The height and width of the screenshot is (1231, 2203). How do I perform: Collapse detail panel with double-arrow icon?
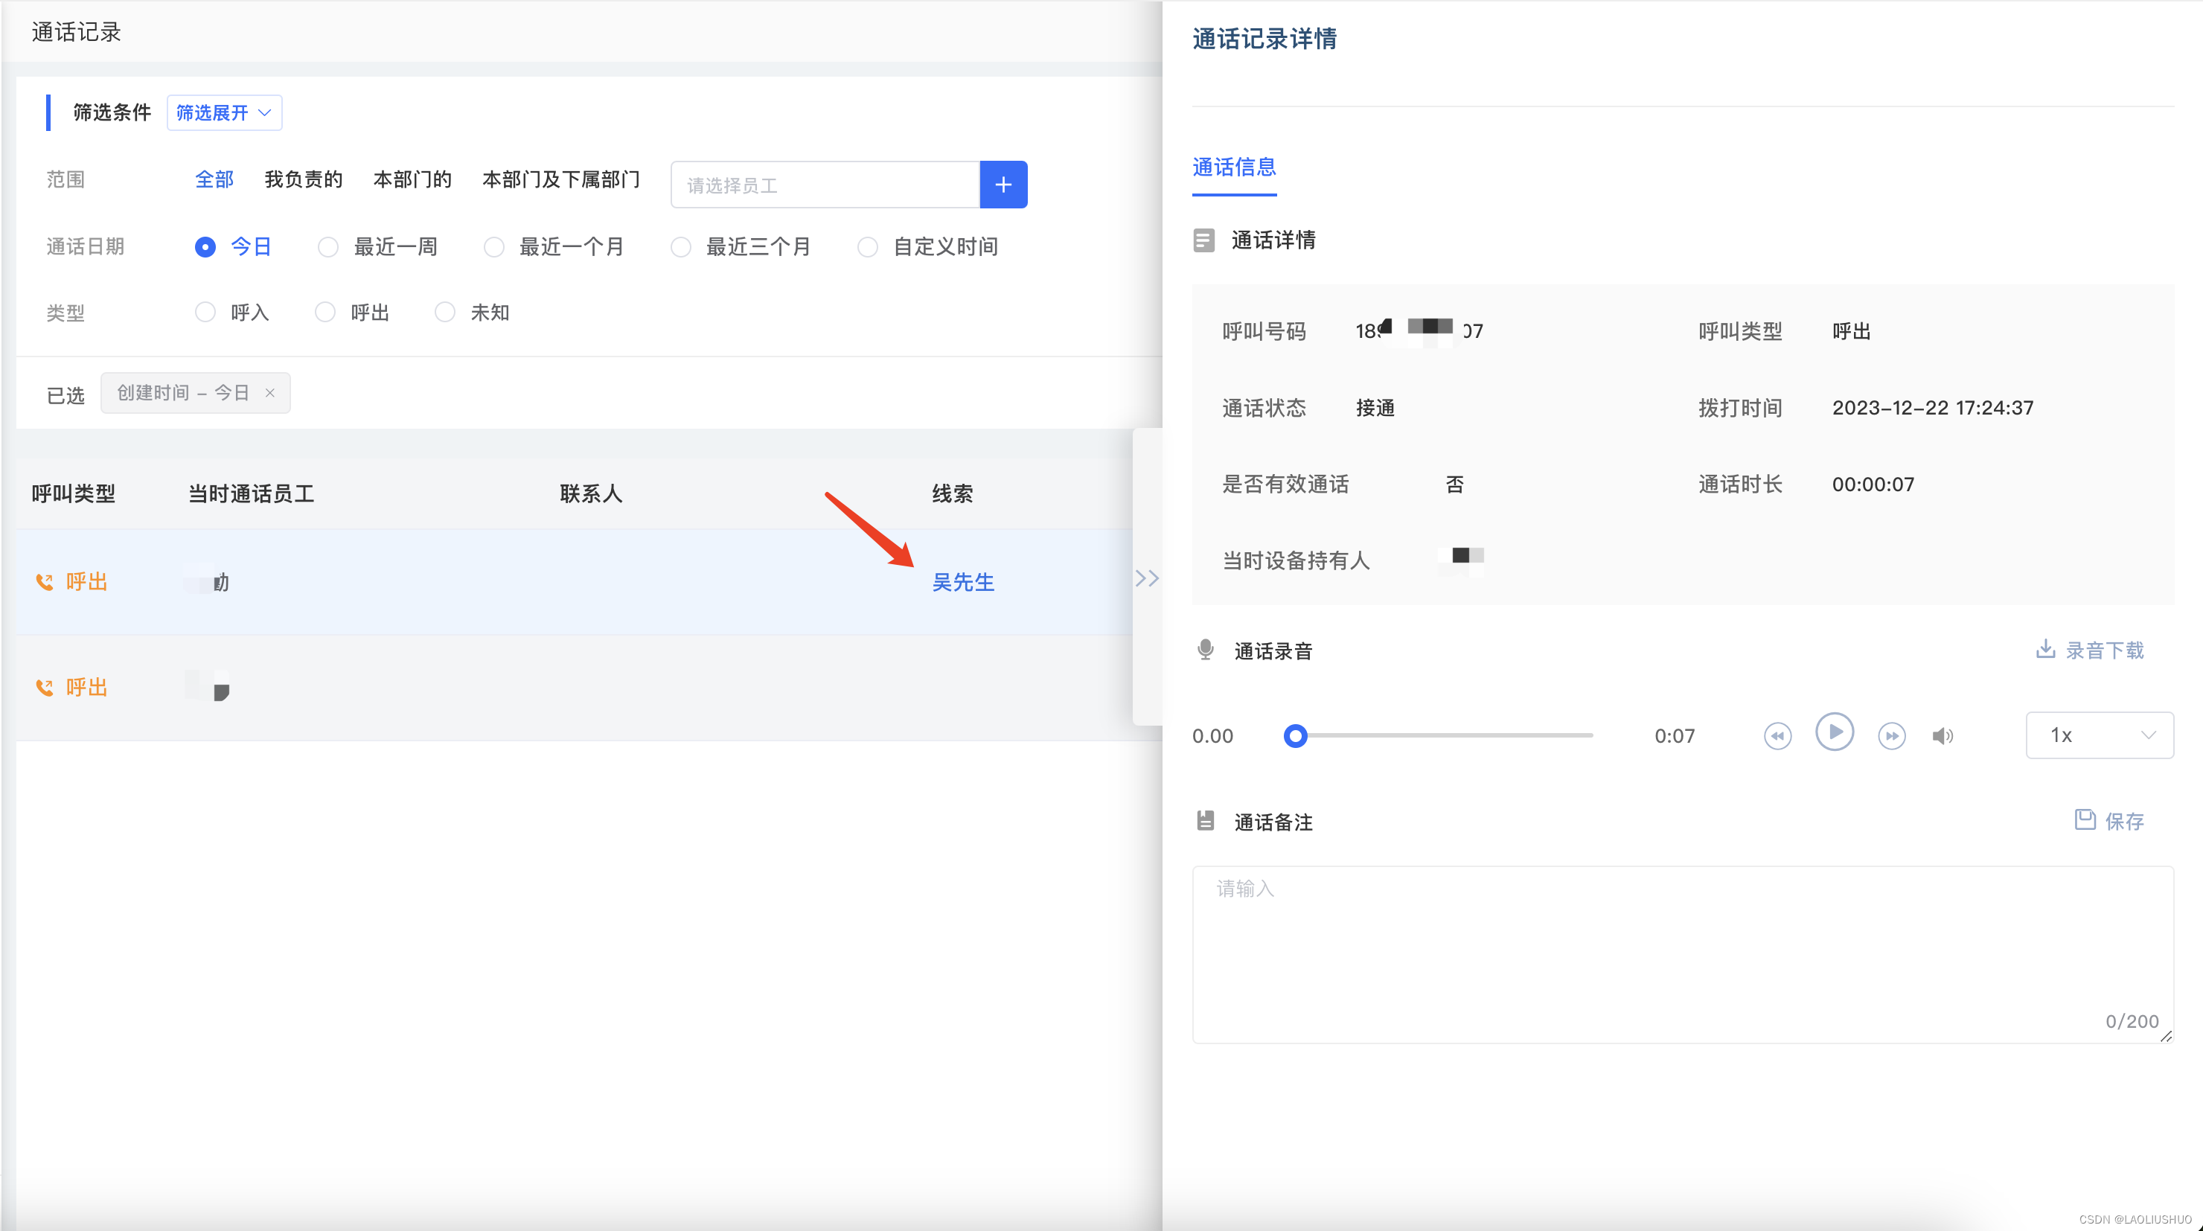1147,578
